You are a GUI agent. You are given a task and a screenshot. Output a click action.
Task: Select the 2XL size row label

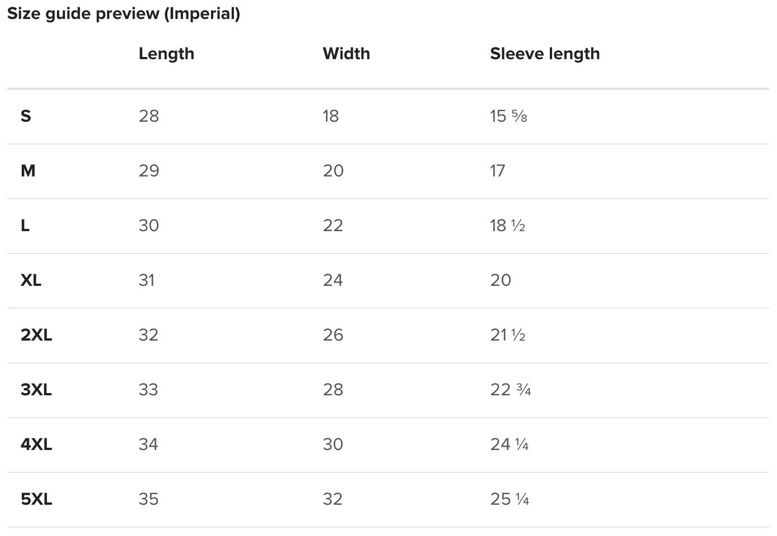pos(36,335)
